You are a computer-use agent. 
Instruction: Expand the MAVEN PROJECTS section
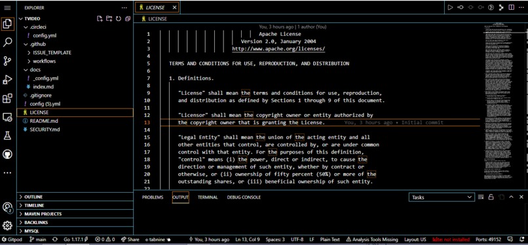pyautogui.click(x=75, y=214)
